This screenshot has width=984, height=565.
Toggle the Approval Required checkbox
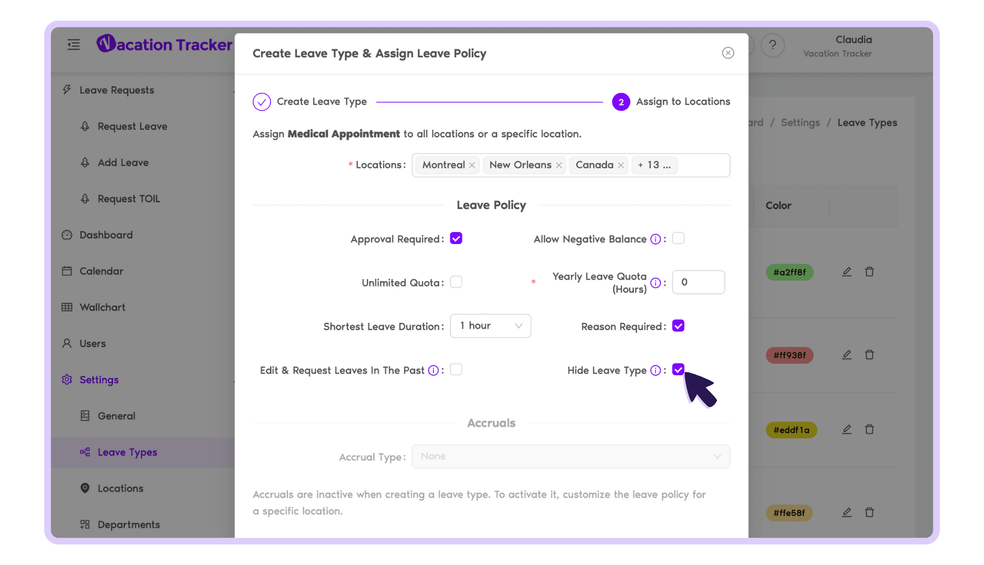[457, 238]
